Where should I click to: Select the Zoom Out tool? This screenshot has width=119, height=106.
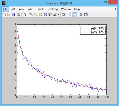(36, 15)
